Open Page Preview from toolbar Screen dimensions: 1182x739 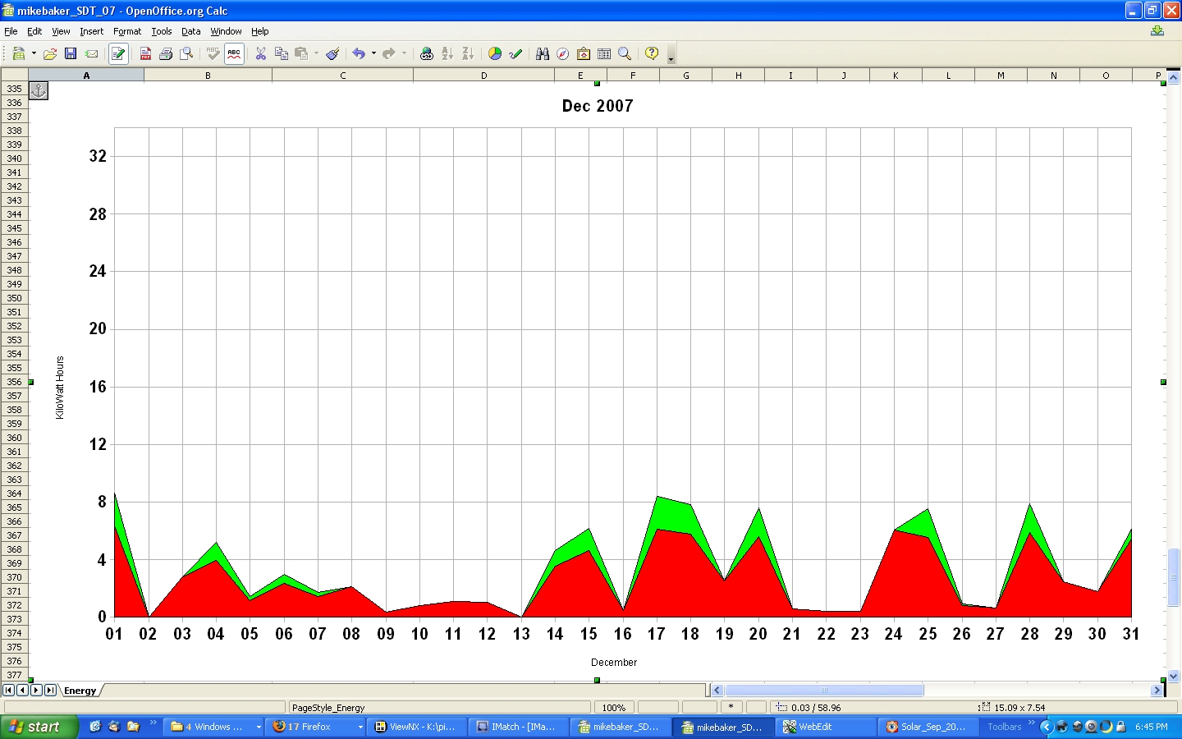187,53
